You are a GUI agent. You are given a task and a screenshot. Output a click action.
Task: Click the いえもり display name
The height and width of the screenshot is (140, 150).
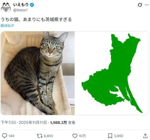coord(21,4)
